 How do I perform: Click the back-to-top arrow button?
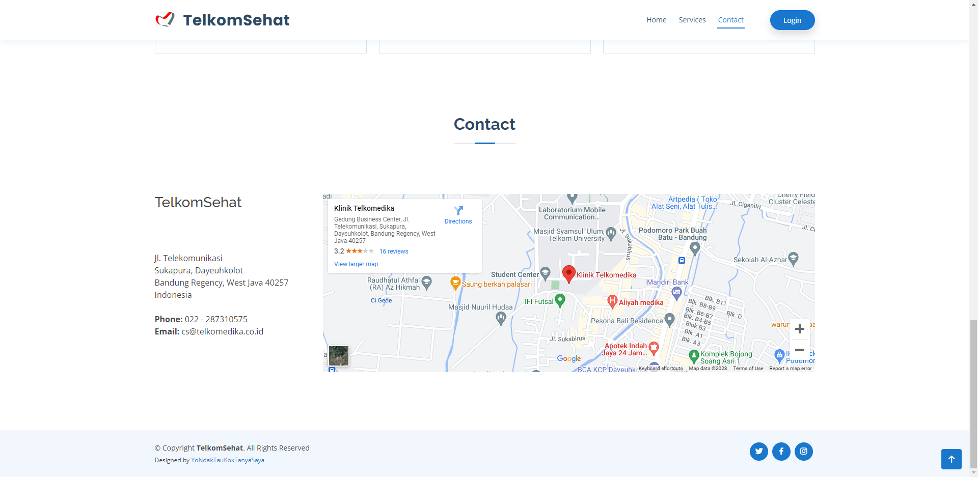tap(952, 459)
